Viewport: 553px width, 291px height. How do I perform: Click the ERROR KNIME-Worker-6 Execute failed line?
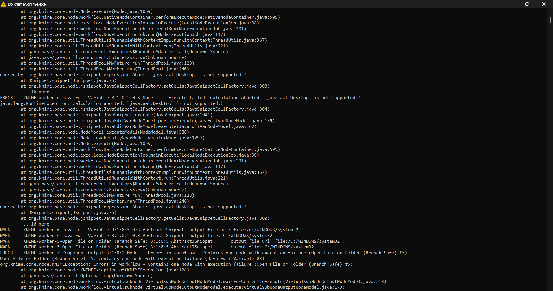[x=180, y=98]
